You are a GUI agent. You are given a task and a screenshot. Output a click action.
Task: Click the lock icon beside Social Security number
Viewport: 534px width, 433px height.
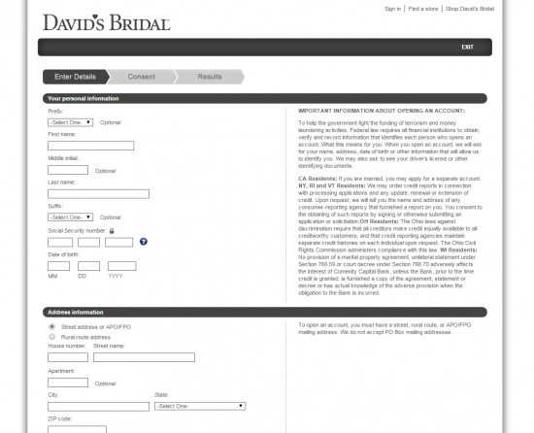click(x=112, y=231)
